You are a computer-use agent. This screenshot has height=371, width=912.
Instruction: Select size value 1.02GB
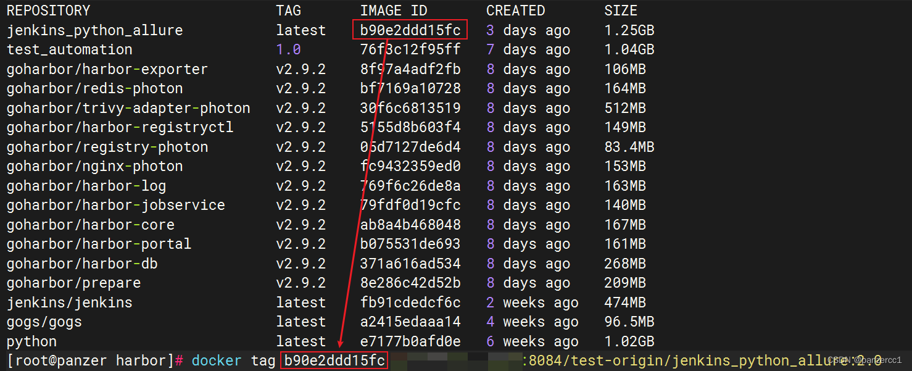coord(629,341)
